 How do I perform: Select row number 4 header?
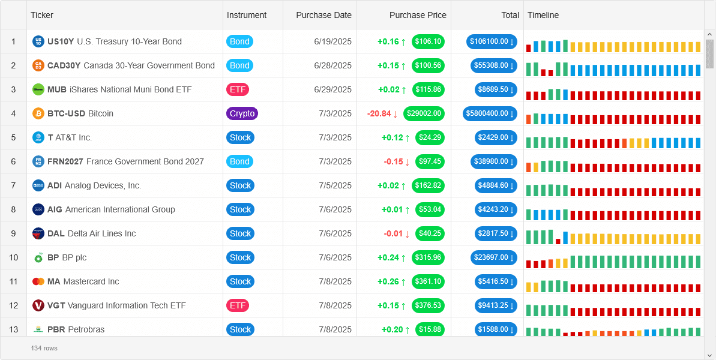click(x=13, y=113)
